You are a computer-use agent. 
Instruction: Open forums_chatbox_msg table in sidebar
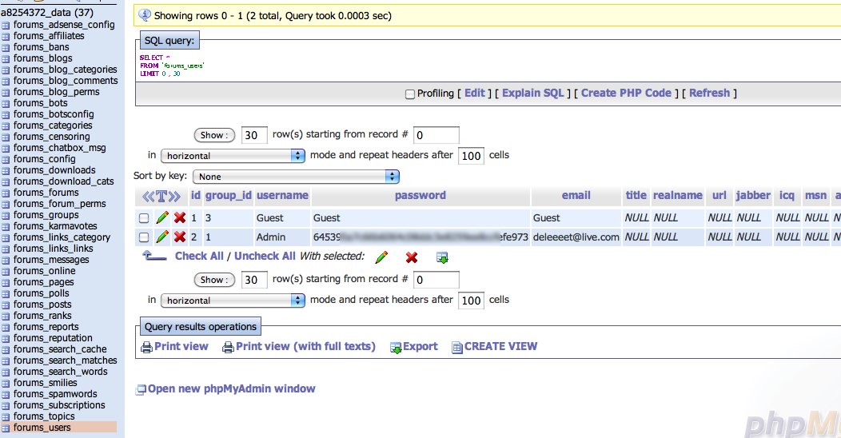tap(59, 148)
